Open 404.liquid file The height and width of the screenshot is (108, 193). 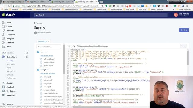[47, 77]
